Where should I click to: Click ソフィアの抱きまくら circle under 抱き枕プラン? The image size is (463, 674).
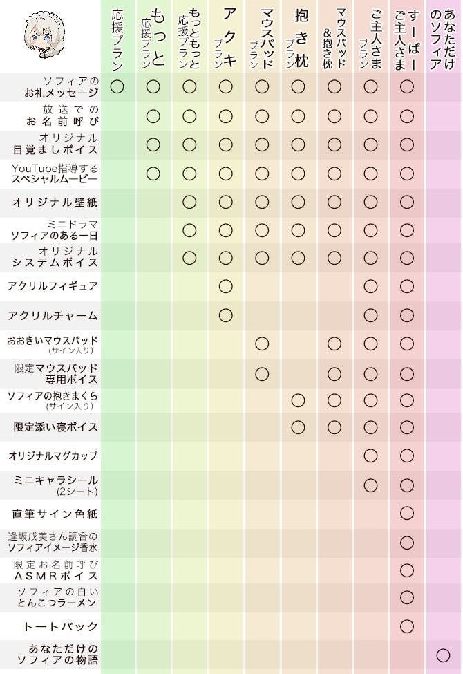[x=298, y=400]
